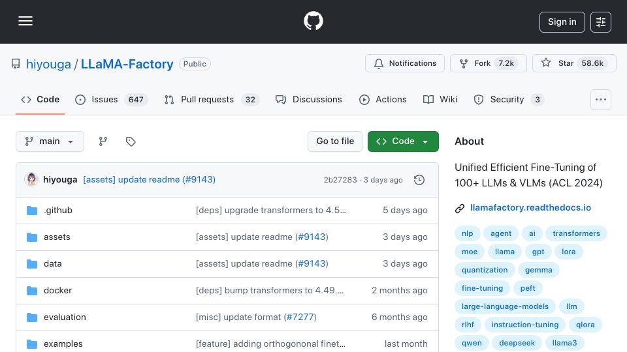Click the Go to file button
Image resolution: width=627 pixels, height=352 pixels.
coord(335,141)
